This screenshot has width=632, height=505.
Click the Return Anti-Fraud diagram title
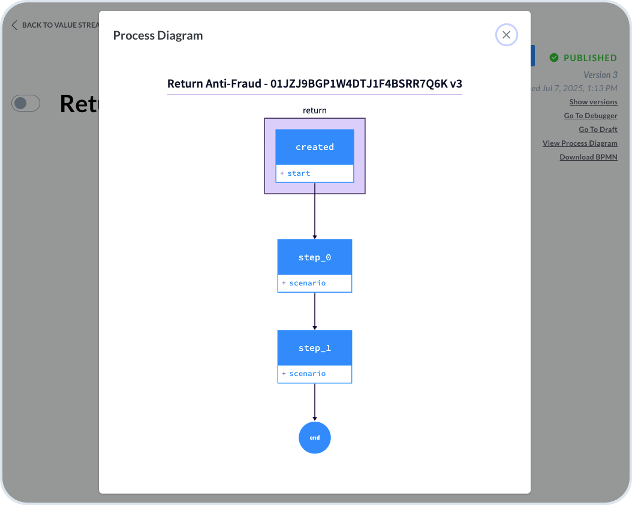[314, 83]
